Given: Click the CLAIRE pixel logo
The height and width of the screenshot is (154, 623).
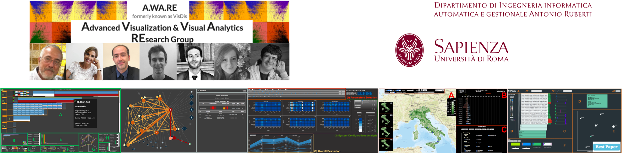Looking at the screenshot, I should (x=365, y=93).
